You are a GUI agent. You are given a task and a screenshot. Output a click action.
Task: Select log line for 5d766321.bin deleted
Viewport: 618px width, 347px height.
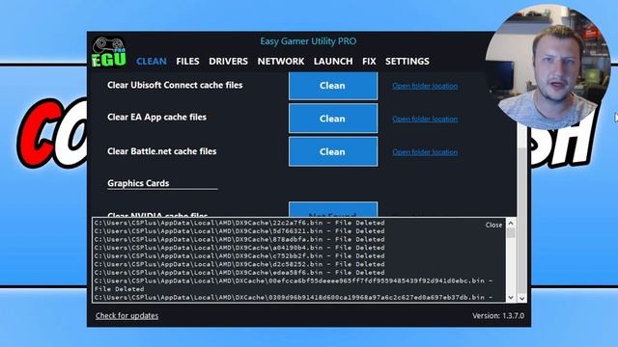[x=239, y=231]
